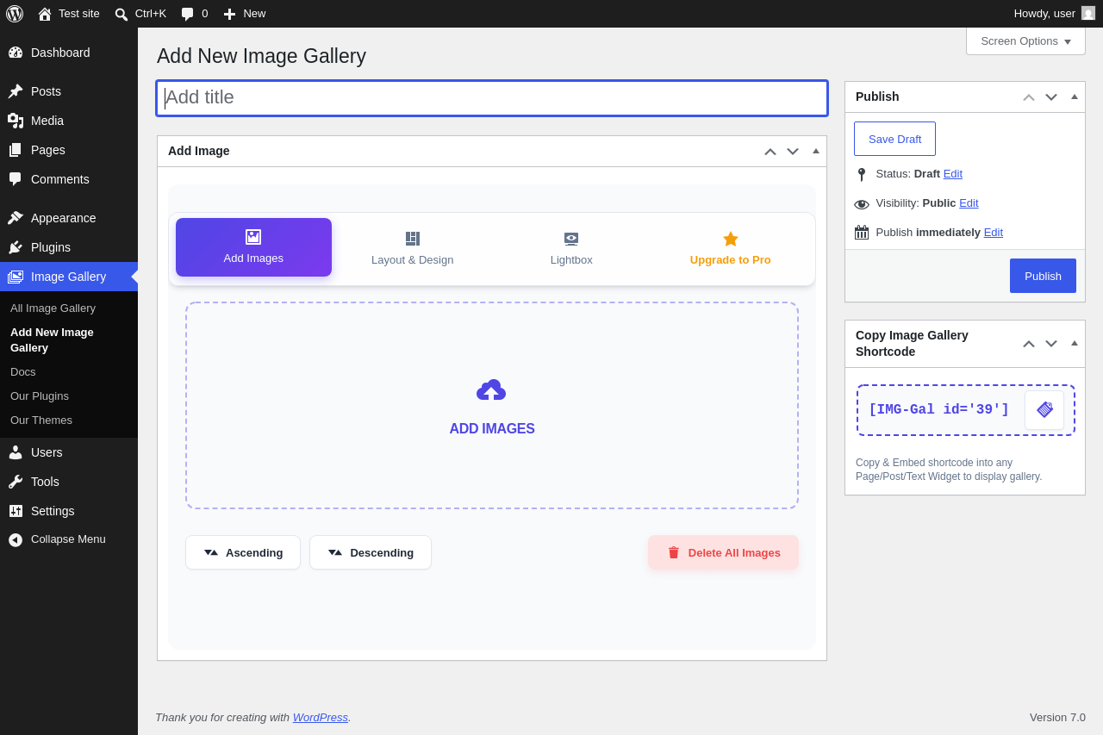Focus the Add title input field

[492, 98]
